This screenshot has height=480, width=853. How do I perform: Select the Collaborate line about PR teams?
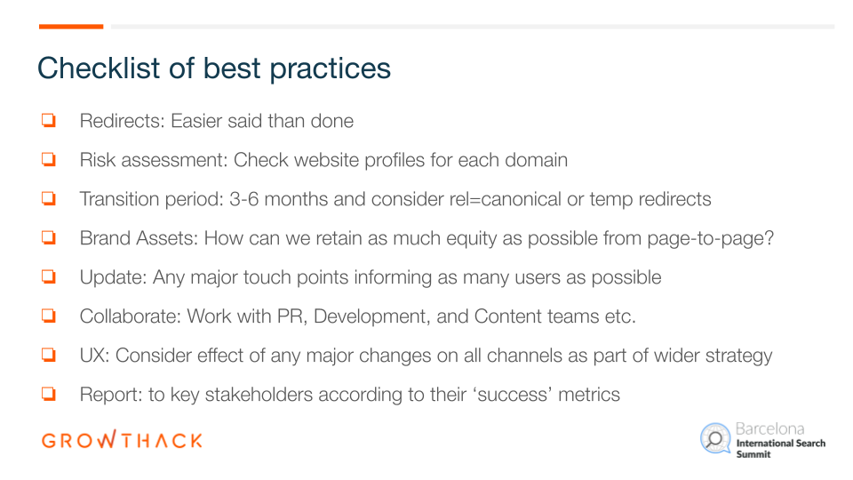tap(357, 316)
